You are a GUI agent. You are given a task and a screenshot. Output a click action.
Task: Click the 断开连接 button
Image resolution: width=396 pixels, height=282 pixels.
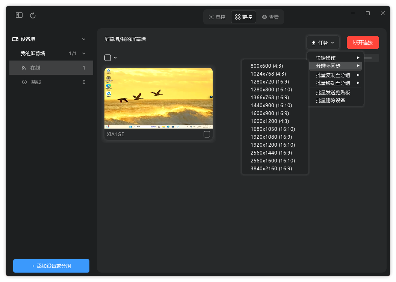coord(363,42)
